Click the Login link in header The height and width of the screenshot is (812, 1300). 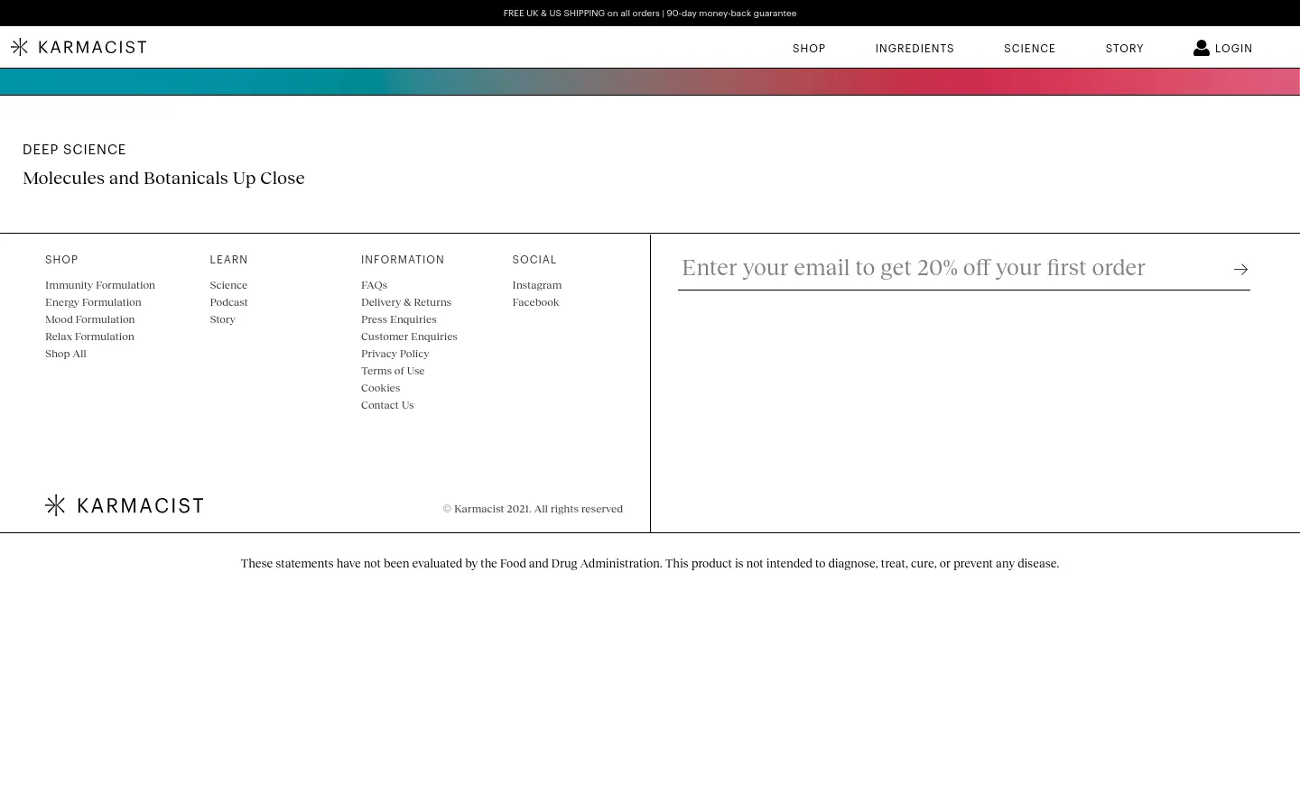(1233, 49)
